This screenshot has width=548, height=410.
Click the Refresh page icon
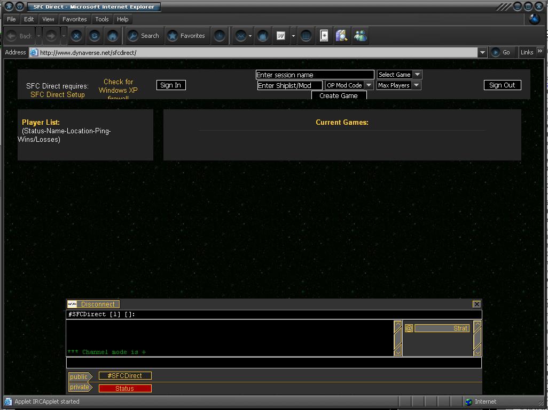[x=95, y=36]
